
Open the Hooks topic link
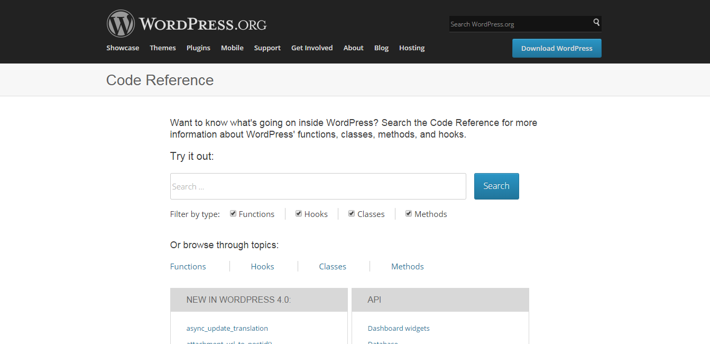262,267
